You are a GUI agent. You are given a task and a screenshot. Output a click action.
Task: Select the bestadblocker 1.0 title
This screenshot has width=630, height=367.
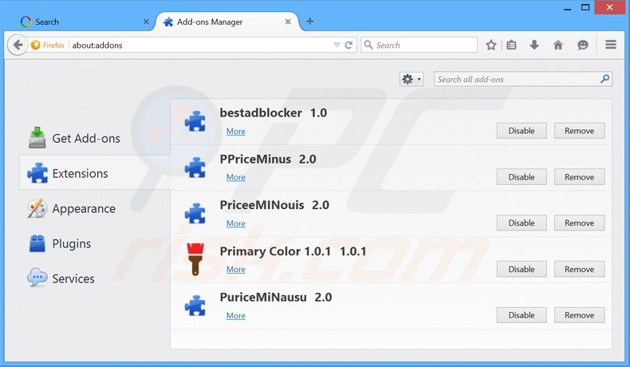tap(274, 113)
